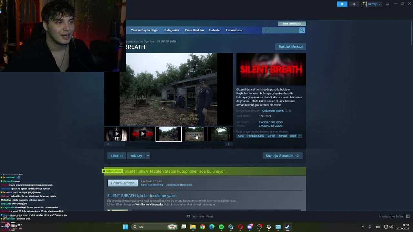
Task: Open Discord from the taskbar
Action: click(x=250, y=227)
